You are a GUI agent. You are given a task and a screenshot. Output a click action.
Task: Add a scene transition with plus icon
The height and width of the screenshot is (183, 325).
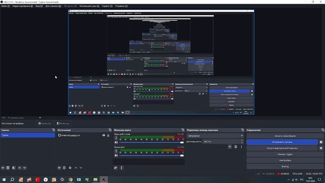click(x=230, y=147)
